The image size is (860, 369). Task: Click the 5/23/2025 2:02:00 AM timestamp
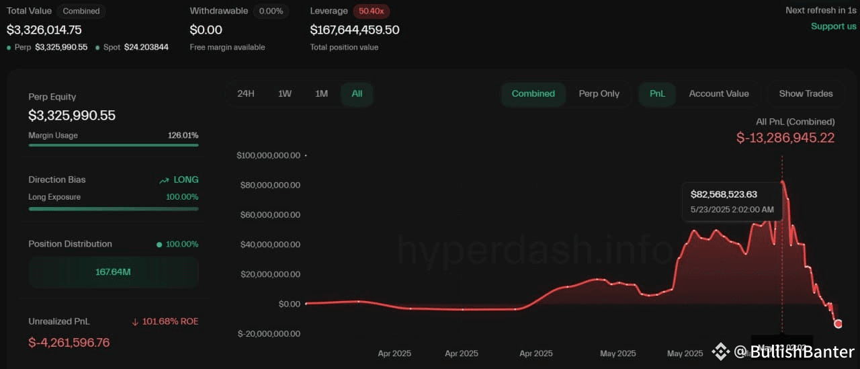tap(732, 210)
